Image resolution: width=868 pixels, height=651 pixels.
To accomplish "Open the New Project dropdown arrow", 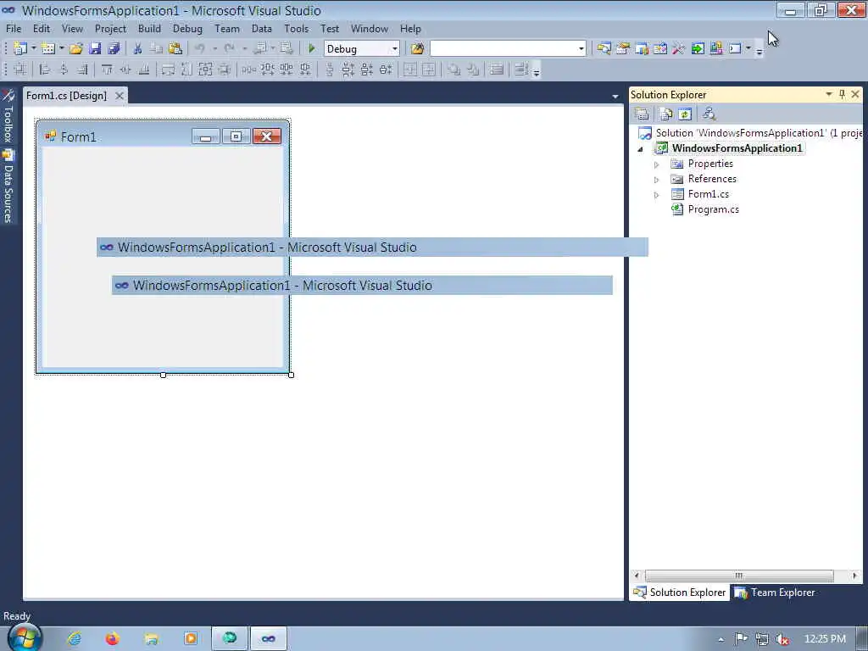I will [x=34, y=48].
